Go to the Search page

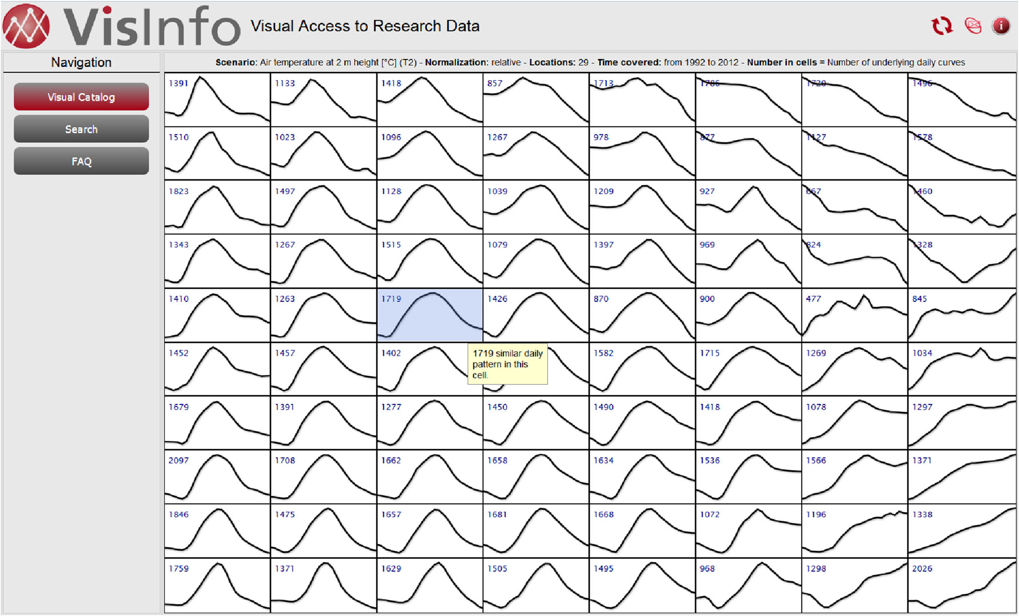point(81,129)
